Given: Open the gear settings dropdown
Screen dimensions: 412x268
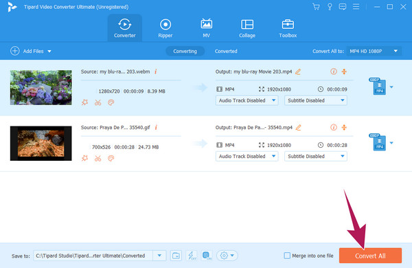Looking at the screenshot, I should (x=227, y=256).
